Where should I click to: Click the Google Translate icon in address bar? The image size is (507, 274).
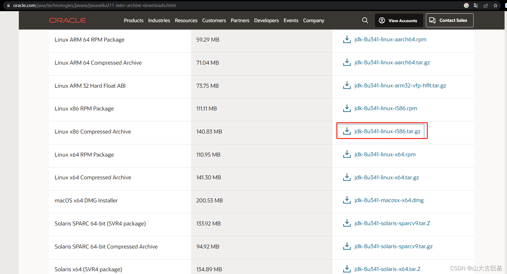pos(476,5)
